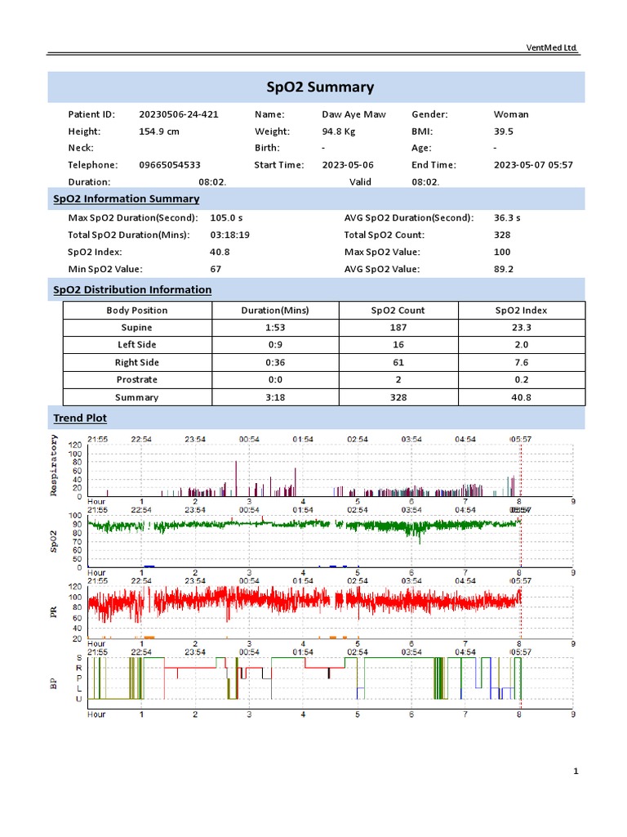Image resolution: width=627 pixels, height=837 pixels.
Task: Select the Right Side row label
Action: pos(137,362)
